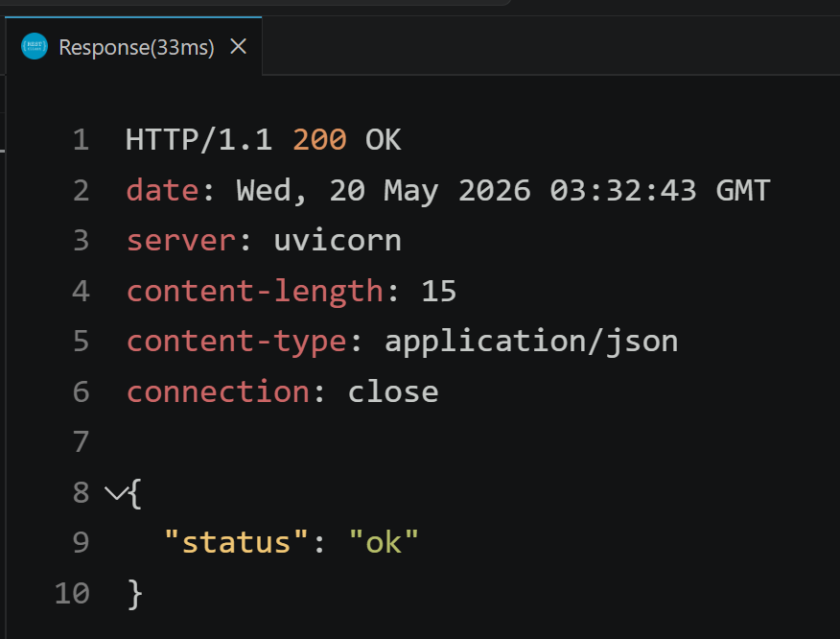The width and height of the screenshot is (840, 639).
Task: Click the content-length value 15
Action: click(439, 292)
